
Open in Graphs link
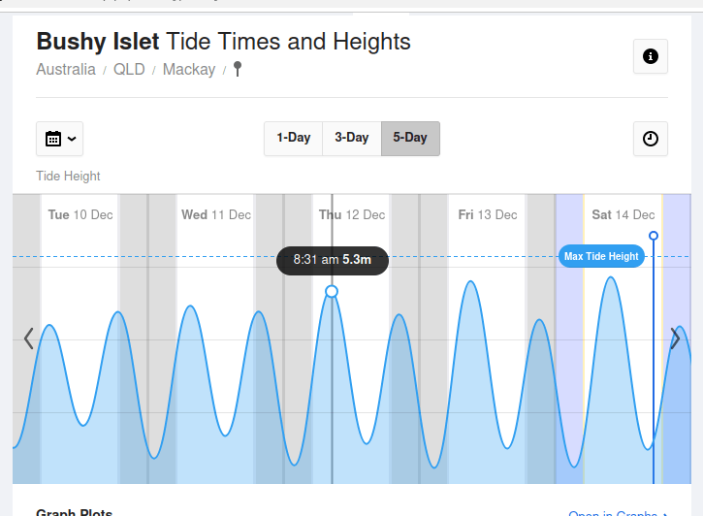click(617, 513)
